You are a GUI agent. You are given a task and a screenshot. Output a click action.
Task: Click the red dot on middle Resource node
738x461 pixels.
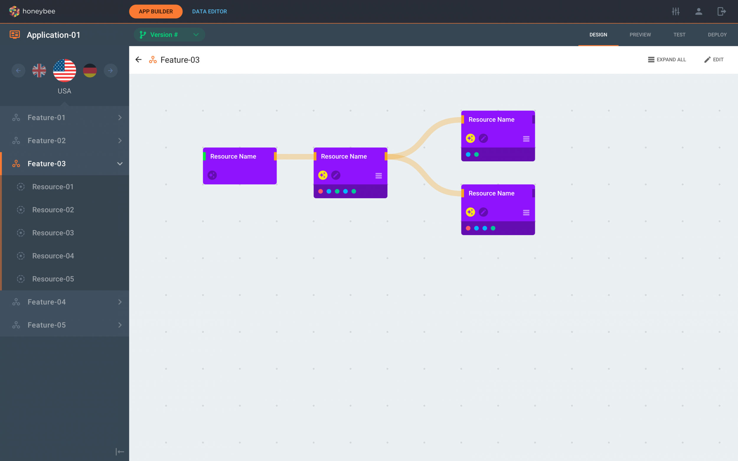tap(320, 191)
